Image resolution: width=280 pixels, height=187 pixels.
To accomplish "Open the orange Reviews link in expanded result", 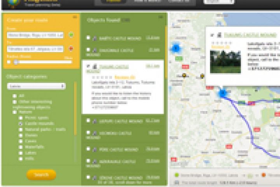I will 125,77.
